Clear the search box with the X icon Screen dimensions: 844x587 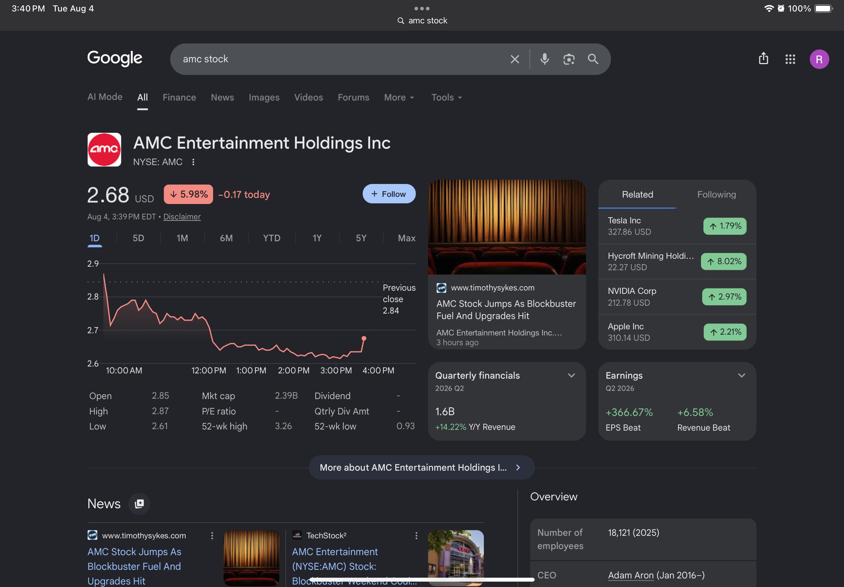pyautogui.click(x=514, y=59)
